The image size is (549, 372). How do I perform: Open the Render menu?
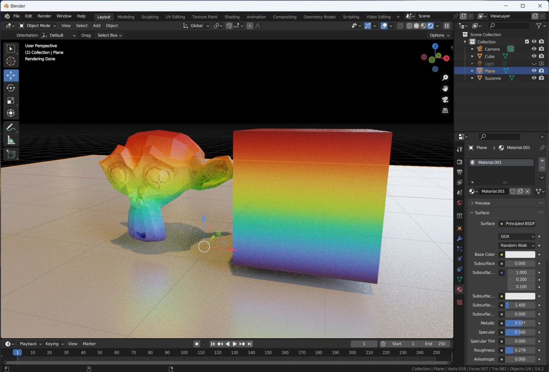click(44, 16)
